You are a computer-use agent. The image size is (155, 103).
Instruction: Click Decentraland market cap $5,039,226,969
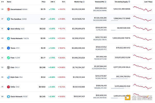pos(78,9)
